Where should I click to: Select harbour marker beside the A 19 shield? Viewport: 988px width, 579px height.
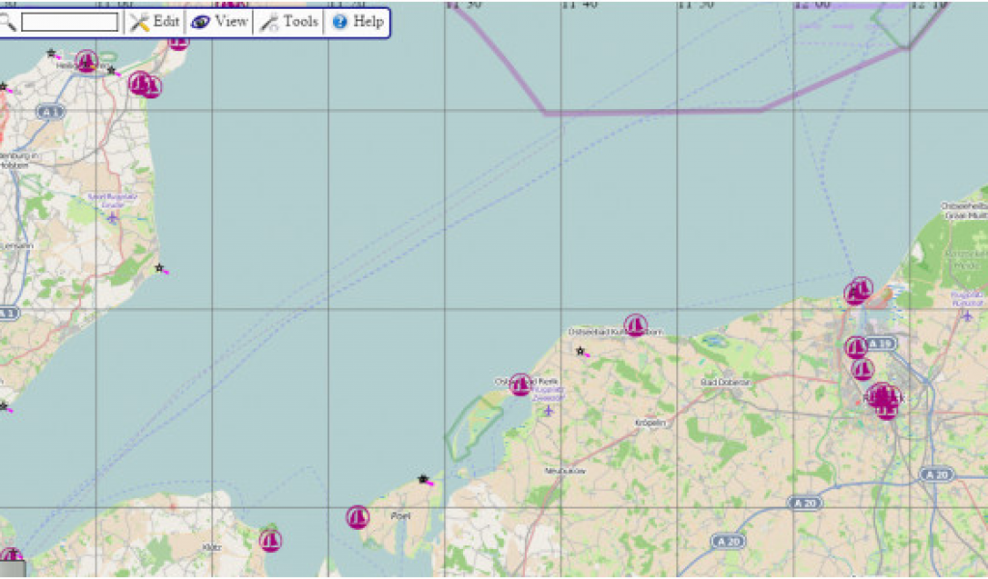pyautogui.click(x=857, y=347)
